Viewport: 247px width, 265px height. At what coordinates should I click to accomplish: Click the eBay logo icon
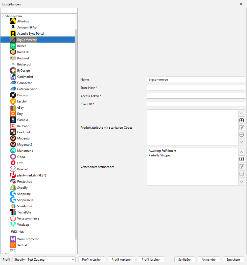pos(13,108)
